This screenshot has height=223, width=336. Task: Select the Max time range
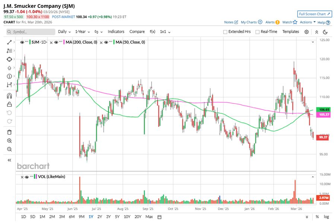149,217
